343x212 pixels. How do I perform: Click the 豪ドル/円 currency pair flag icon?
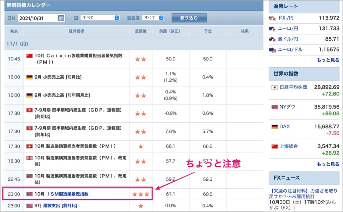(x=272, y=39)
